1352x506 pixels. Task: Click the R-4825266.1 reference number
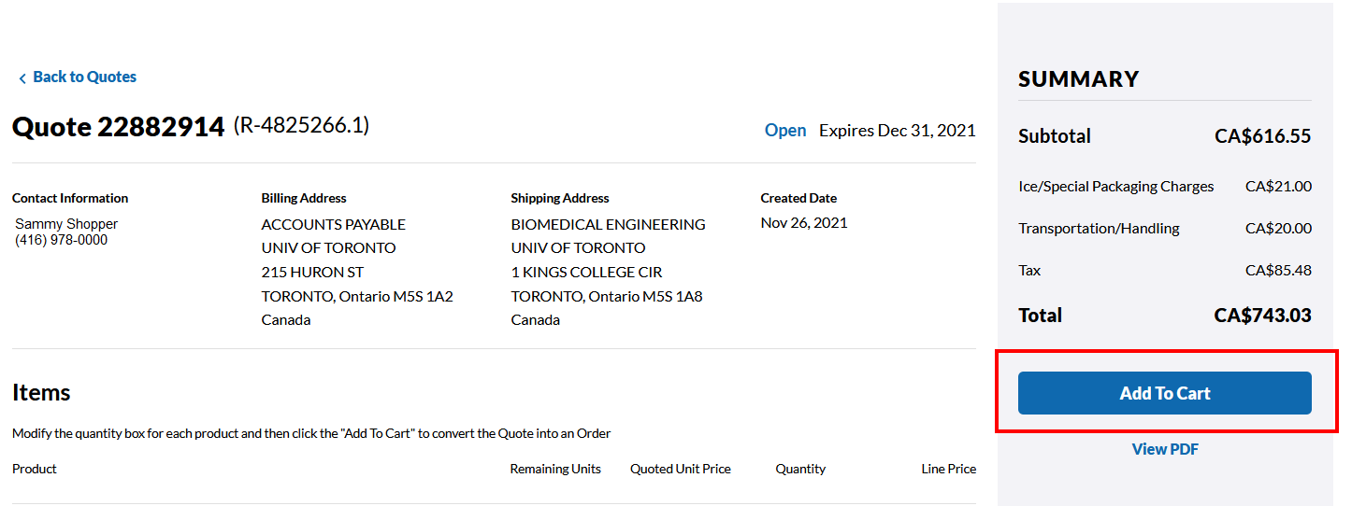[x=300, y=125]
